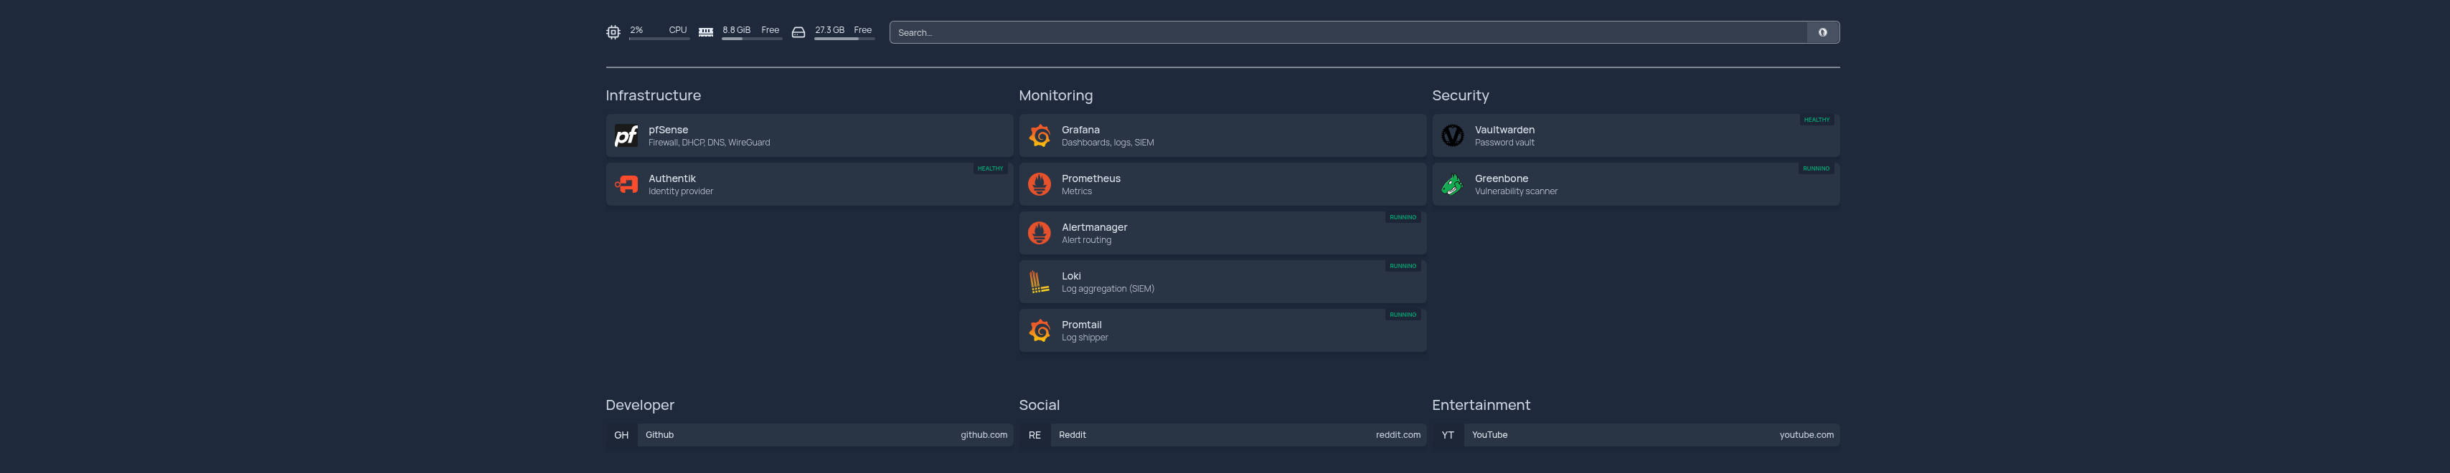
Task: Click the HEALTHY badge on Authentik
Action: 990,169
